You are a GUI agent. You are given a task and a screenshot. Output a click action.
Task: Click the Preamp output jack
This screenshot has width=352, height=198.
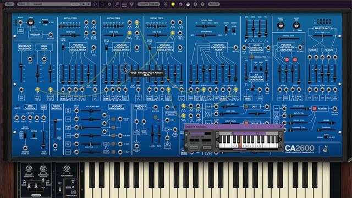point(50,35)
